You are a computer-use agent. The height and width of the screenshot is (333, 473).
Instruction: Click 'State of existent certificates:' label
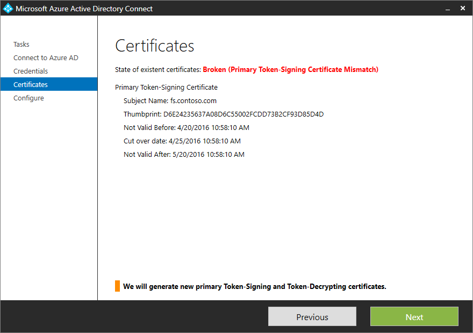(158, 70)
